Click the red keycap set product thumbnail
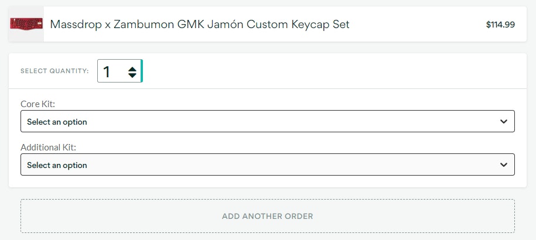 pos(26,24)
